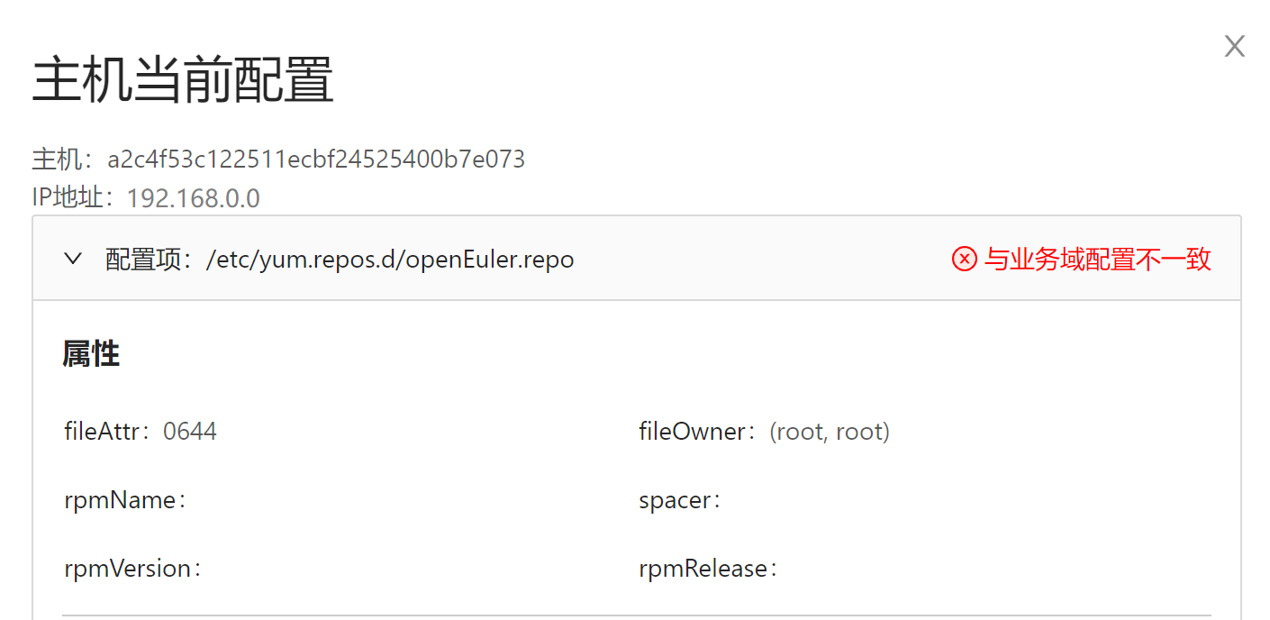Click the IP address value 192.168.0.0
The height and width of the screenshot is (620, 1270).
193,198
